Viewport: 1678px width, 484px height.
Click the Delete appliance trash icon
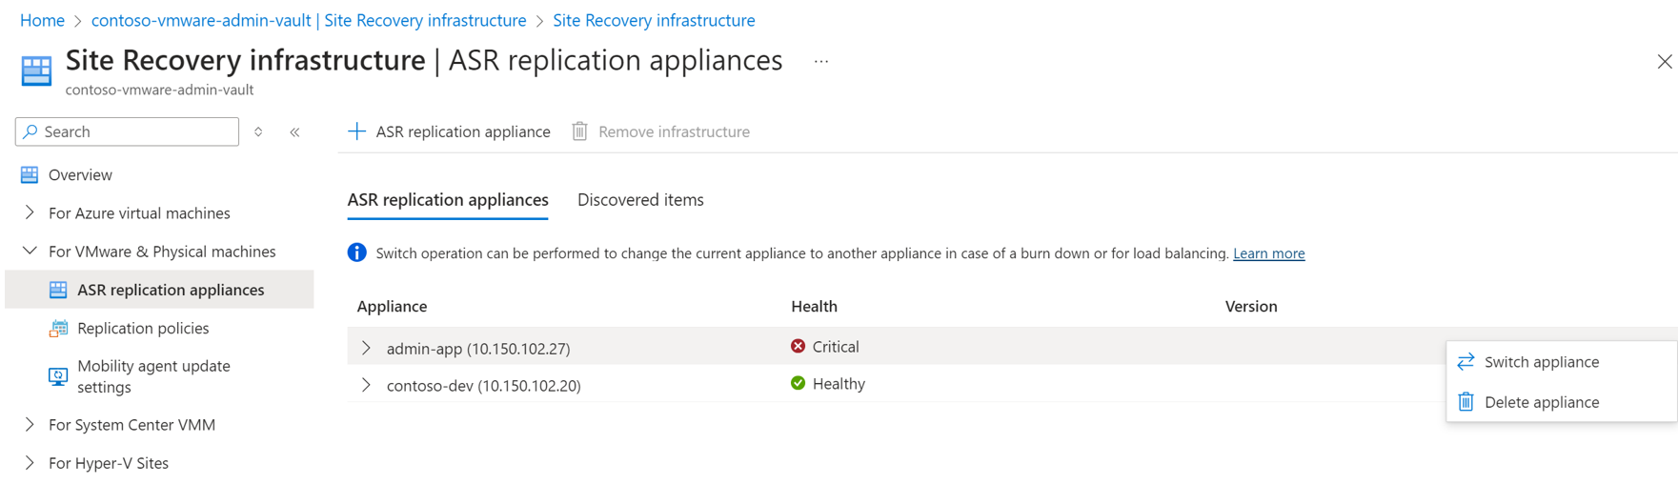click(x=1466, y=402)
